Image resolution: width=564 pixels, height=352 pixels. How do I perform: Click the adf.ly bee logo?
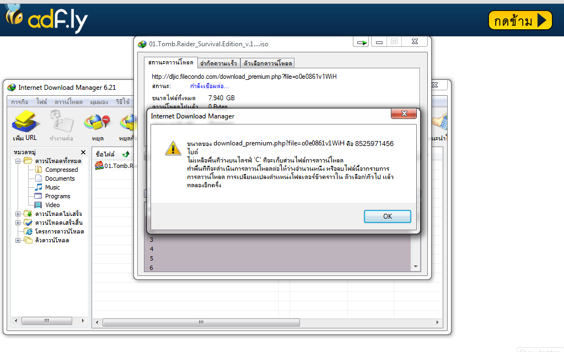[x=14, y=15]
